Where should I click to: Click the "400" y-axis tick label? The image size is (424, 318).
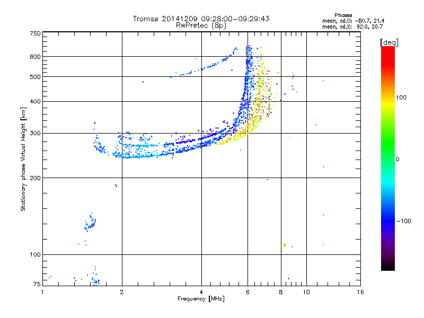(x=36, y=102)
